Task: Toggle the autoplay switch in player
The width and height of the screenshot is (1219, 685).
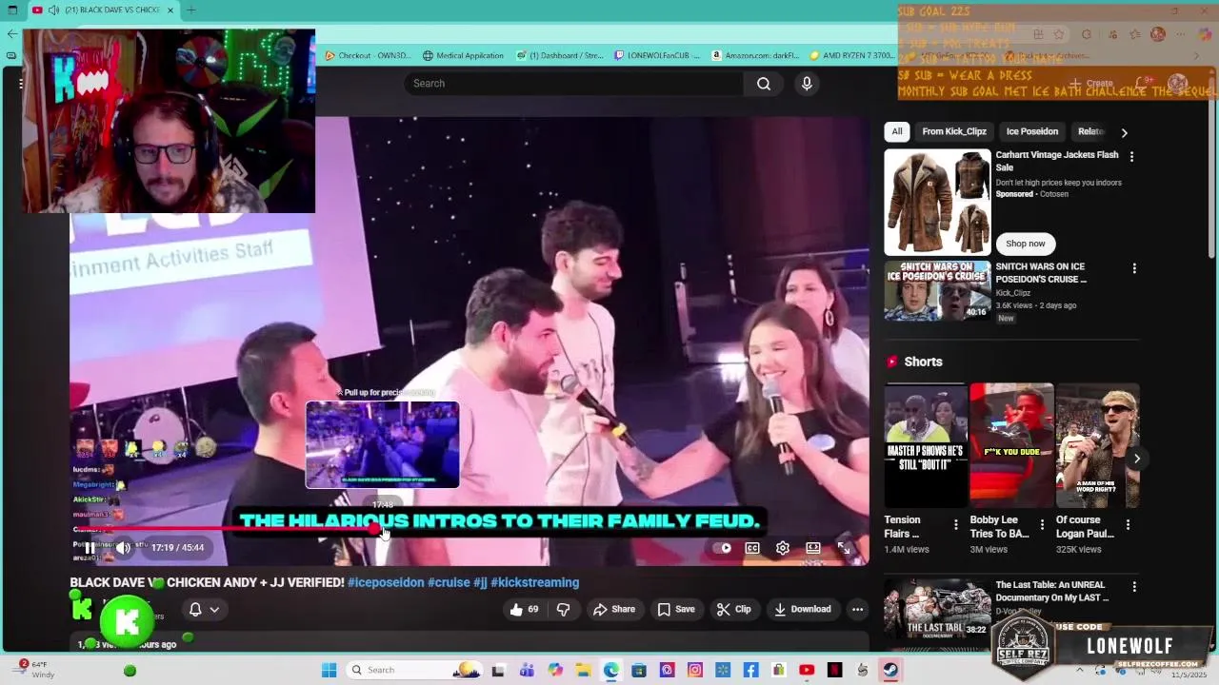Action: coord(723,548)
